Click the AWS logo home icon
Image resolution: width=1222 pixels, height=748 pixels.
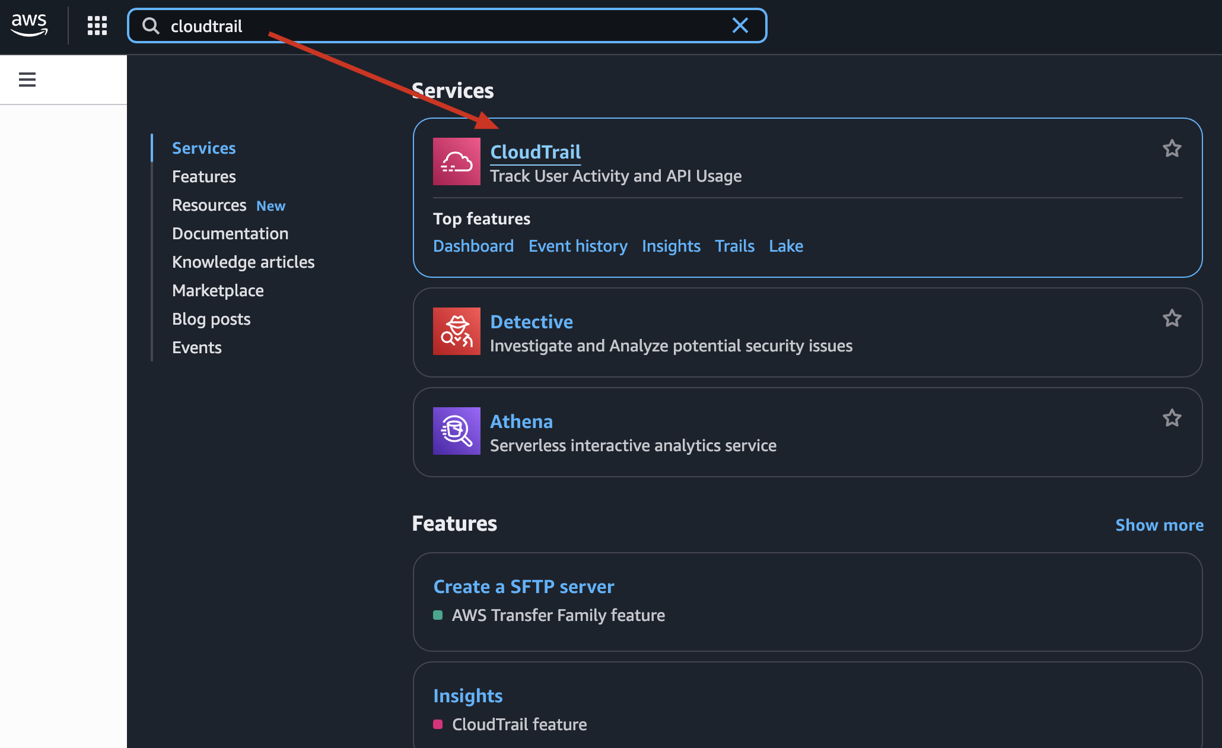[x=29, y=25]
